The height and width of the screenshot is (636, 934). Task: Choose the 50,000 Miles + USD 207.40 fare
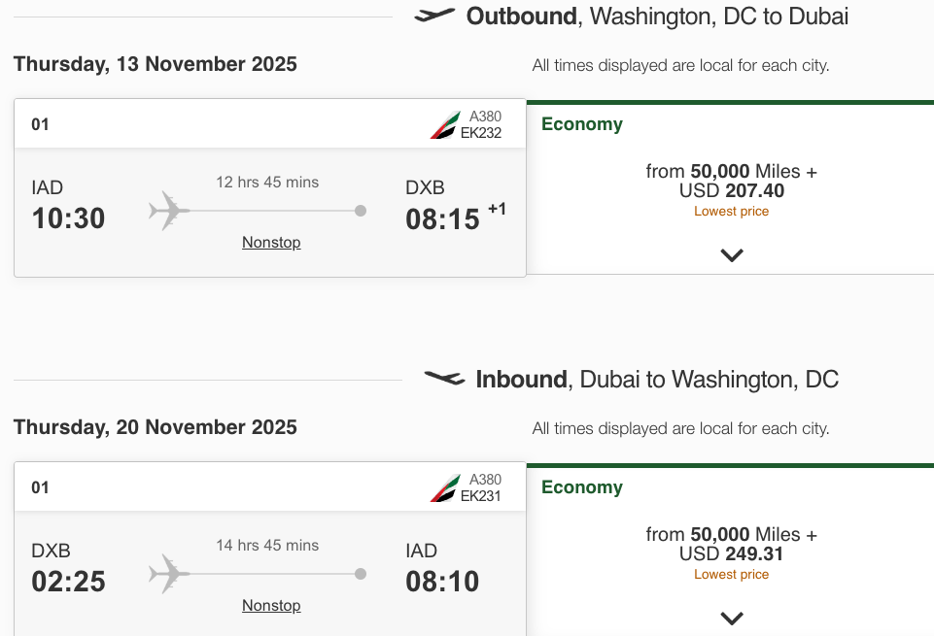point(731,182)
